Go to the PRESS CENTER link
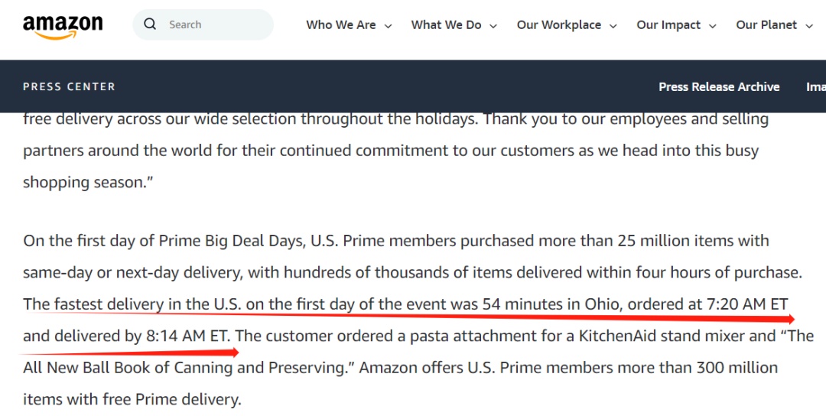The width and height of the screenshot is (826, 416). point(69,86)
